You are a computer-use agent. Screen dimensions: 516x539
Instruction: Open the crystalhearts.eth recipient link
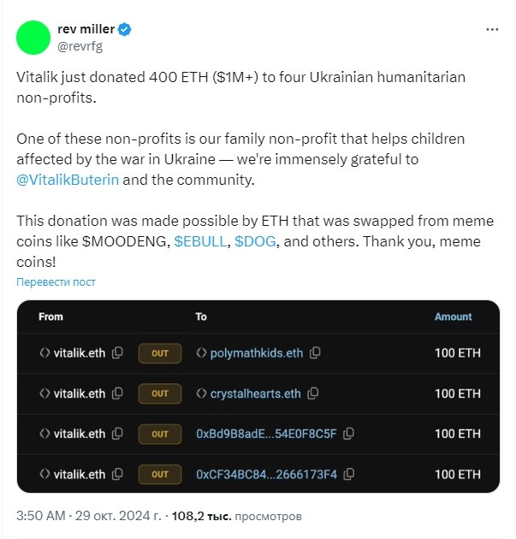(255, 394)
